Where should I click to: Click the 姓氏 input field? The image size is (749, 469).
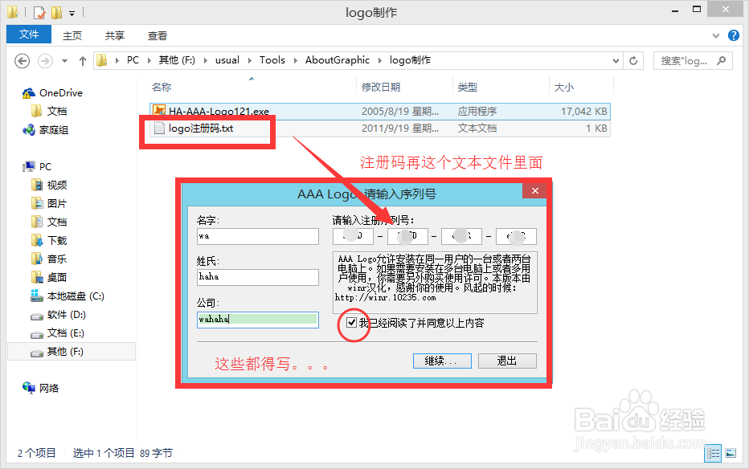(257, 277)
